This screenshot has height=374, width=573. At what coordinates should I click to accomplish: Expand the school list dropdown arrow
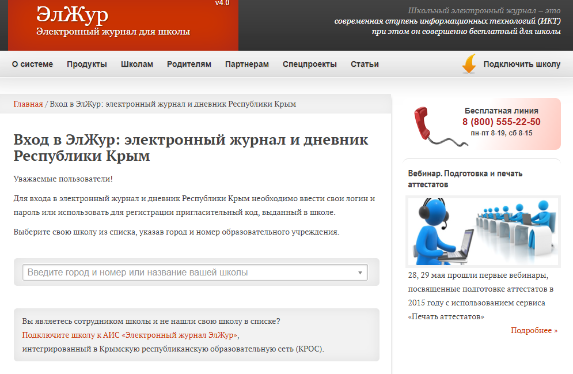click(360, 273)
